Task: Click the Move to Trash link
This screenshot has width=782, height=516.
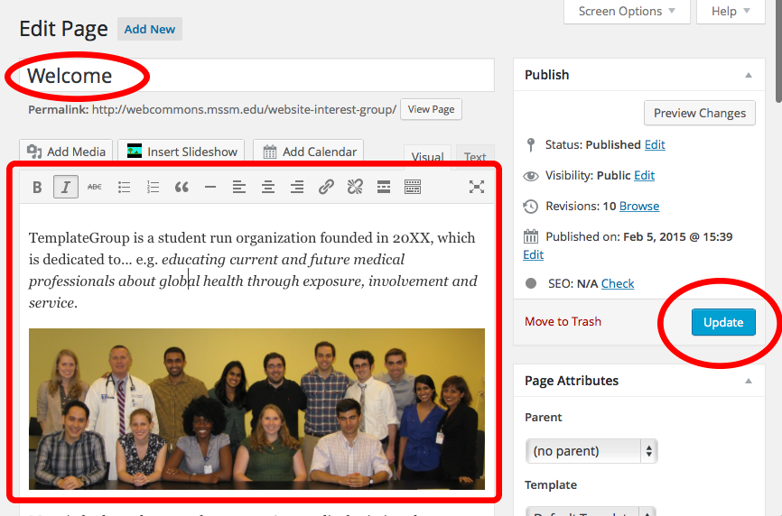Action: click(x=563, y=322)
